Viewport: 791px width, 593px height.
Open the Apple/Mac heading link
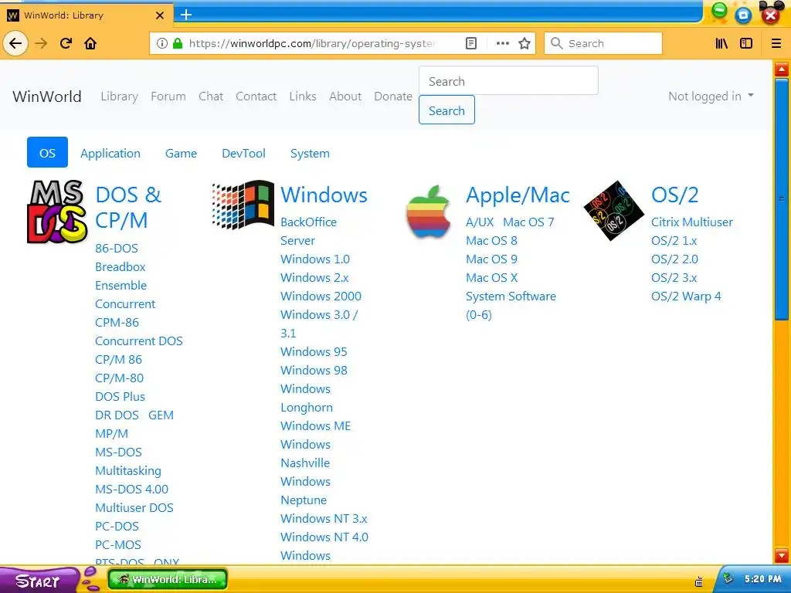[518, 195]
